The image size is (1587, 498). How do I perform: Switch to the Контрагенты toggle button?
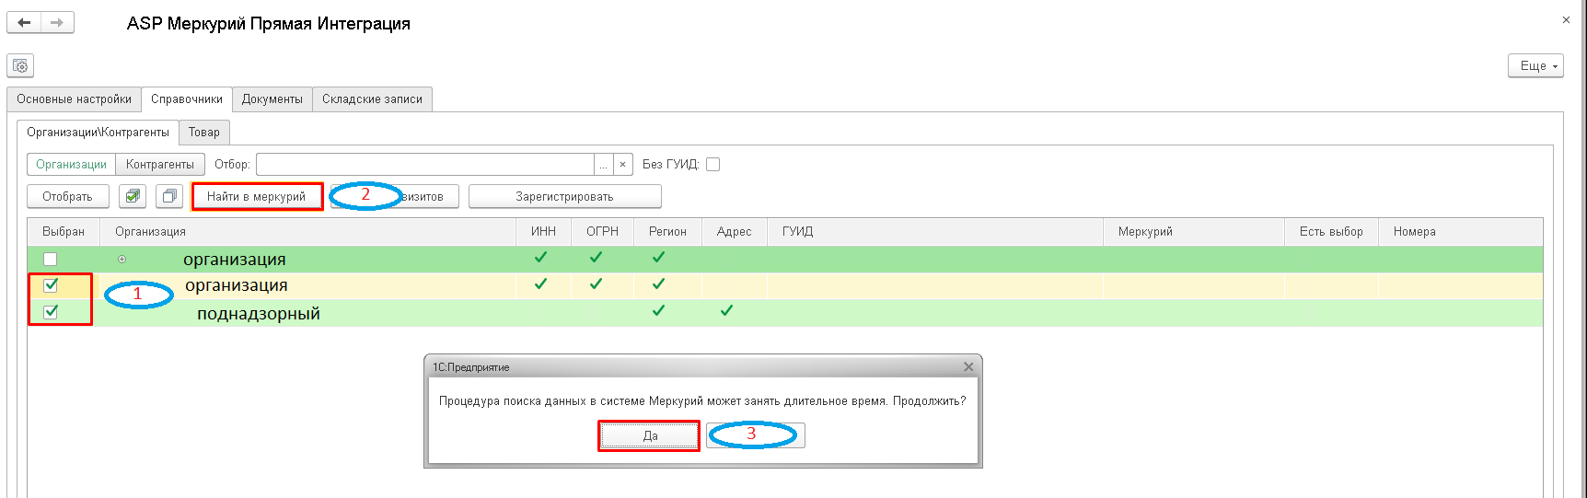(160, 164)
